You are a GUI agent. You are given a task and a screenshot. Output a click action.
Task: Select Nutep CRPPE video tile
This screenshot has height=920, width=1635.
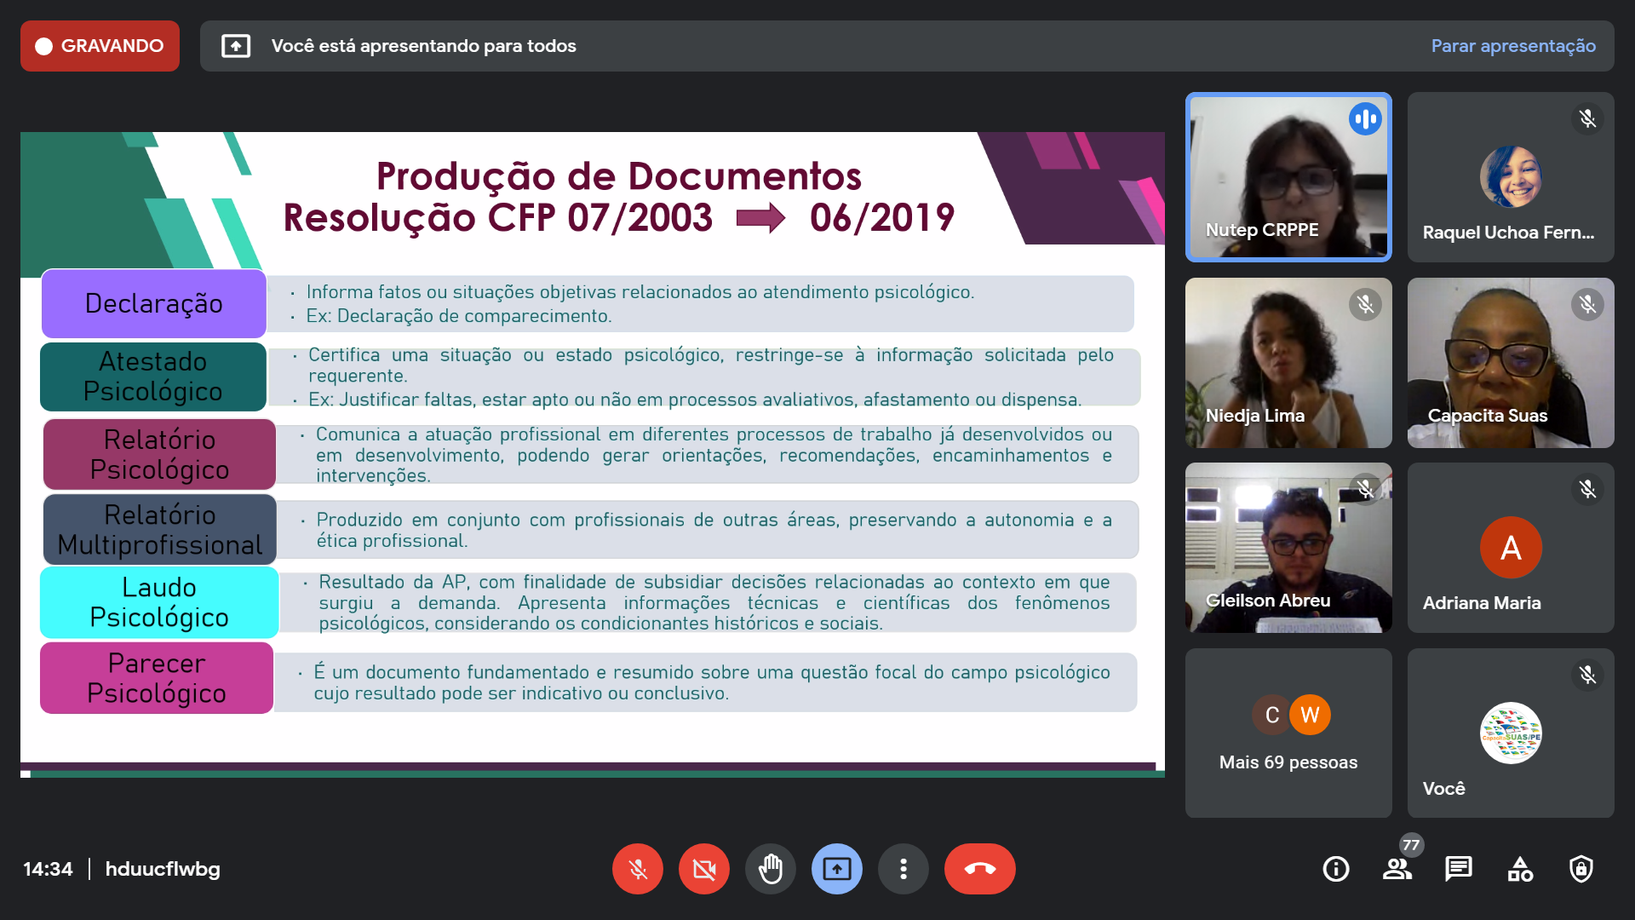tap(1288, 177)
